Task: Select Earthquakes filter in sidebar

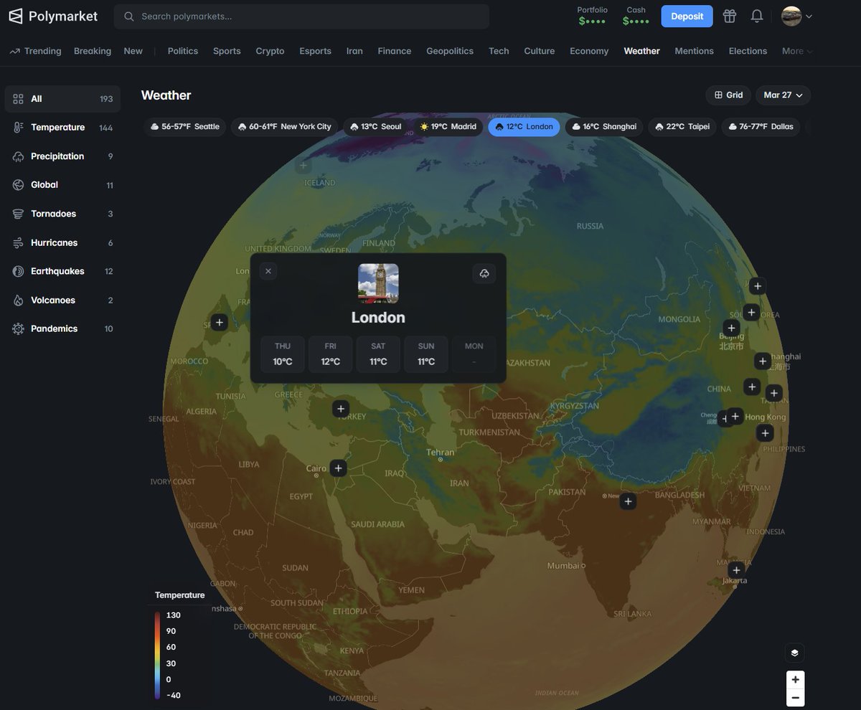Action: [x=62, y=271]
